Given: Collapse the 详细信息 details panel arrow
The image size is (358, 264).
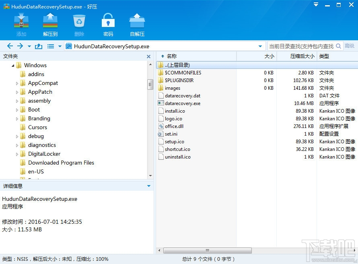Looking at the screenshot, I should pos(149,186).
